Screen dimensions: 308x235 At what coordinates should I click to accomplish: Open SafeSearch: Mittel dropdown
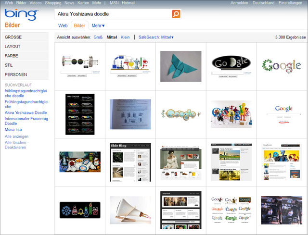pos(156,37)
